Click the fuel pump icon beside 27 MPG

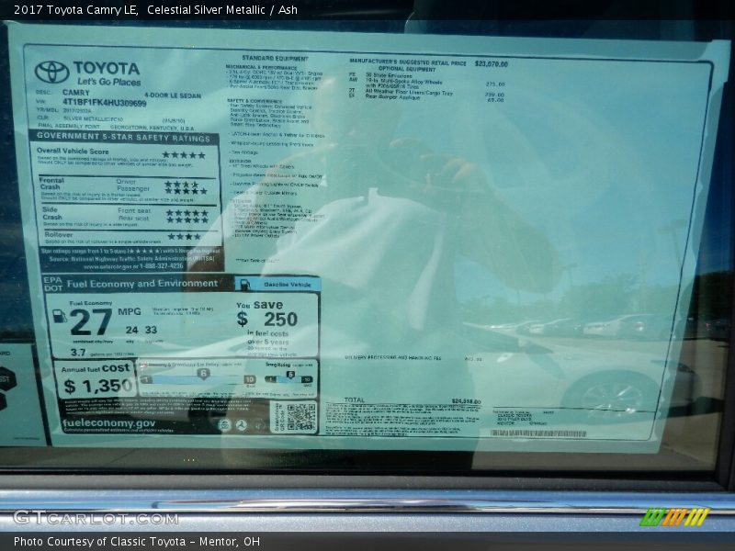(x=60, y=316)
